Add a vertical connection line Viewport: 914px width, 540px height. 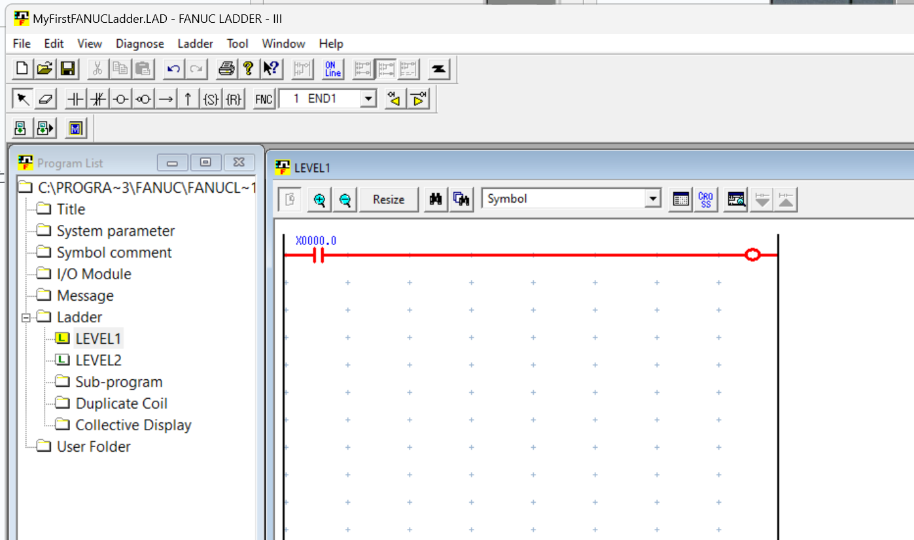[x=188, y=99]
